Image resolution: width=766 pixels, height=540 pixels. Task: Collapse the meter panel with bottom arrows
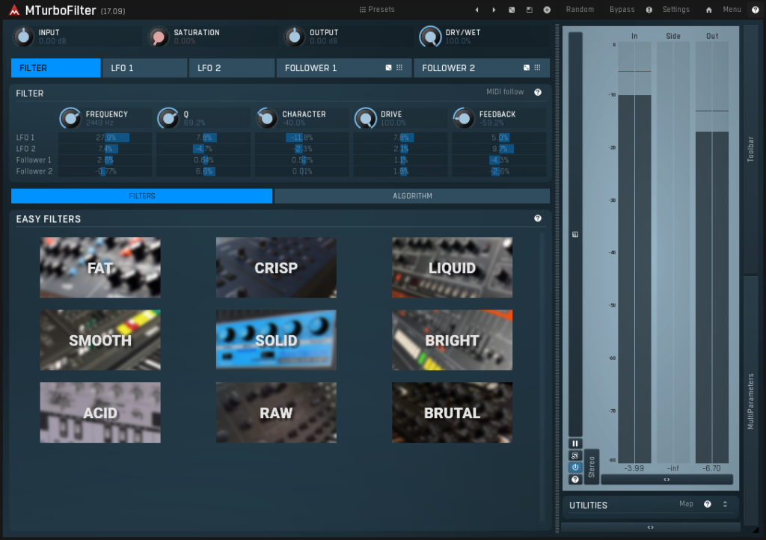pyautogui.click(x=667, y=479)
